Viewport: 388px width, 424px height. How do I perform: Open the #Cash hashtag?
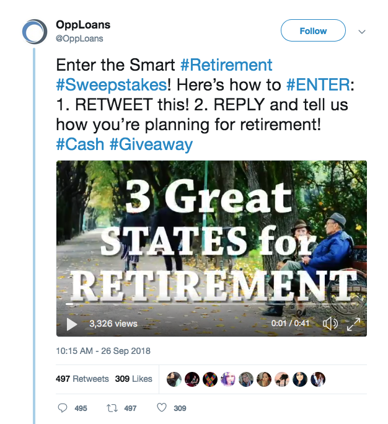tap(80, 144)
